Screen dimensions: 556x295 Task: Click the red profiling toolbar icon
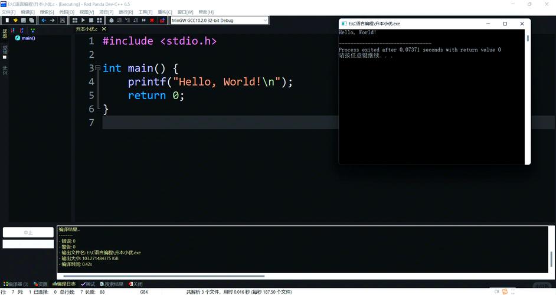(x=162, y=21)
